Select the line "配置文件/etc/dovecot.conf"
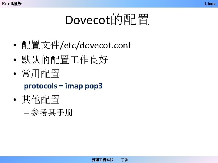Viewport: 218px width, 163px height. point(76,45)
